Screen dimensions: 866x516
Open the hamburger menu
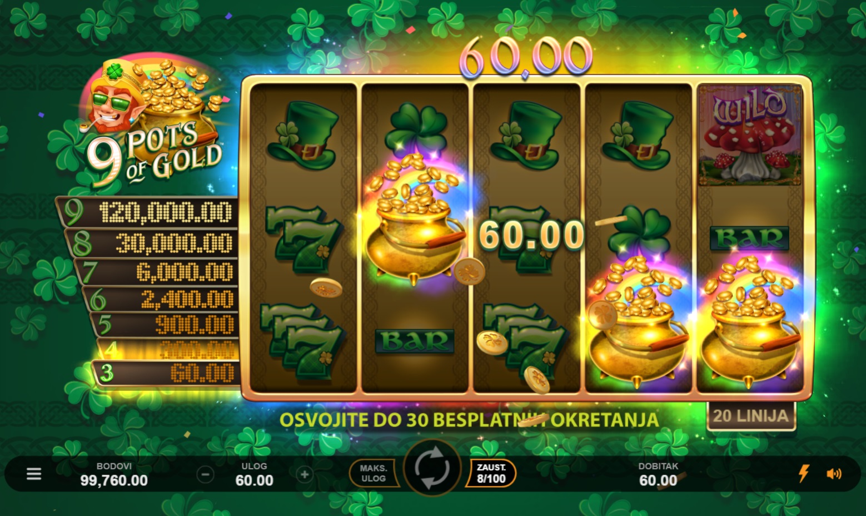pyautogui.click(x=34, y=474)
